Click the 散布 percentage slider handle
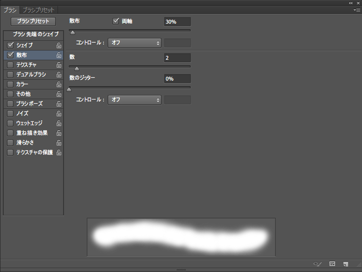This screenshot has width=362, height=272. coord(72,32)
